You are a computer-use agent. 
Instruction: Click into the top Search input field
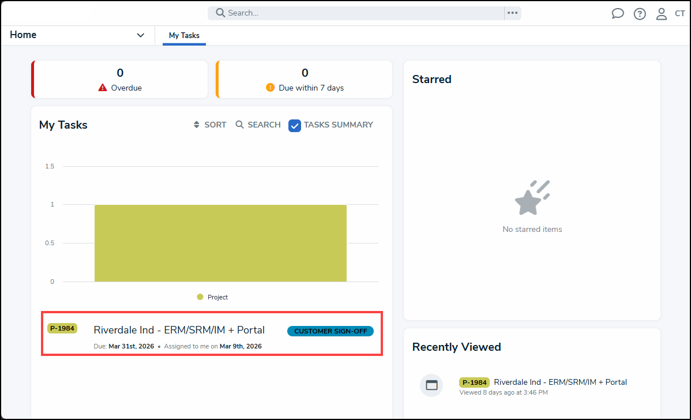363,13
